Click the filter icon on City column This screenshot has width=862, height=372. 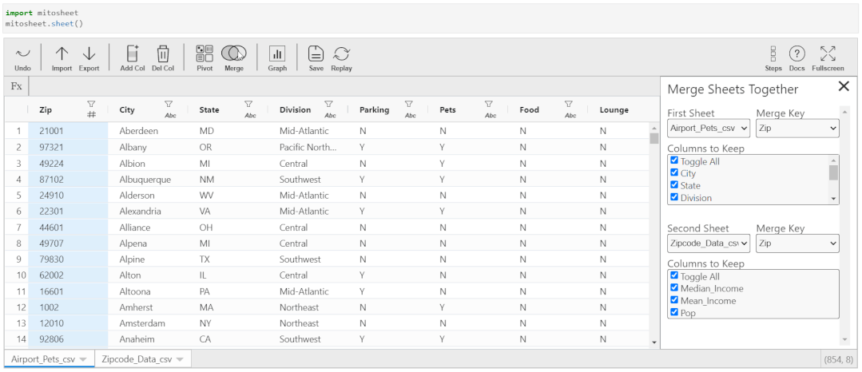pyautogui.click(x=169, y=104)
